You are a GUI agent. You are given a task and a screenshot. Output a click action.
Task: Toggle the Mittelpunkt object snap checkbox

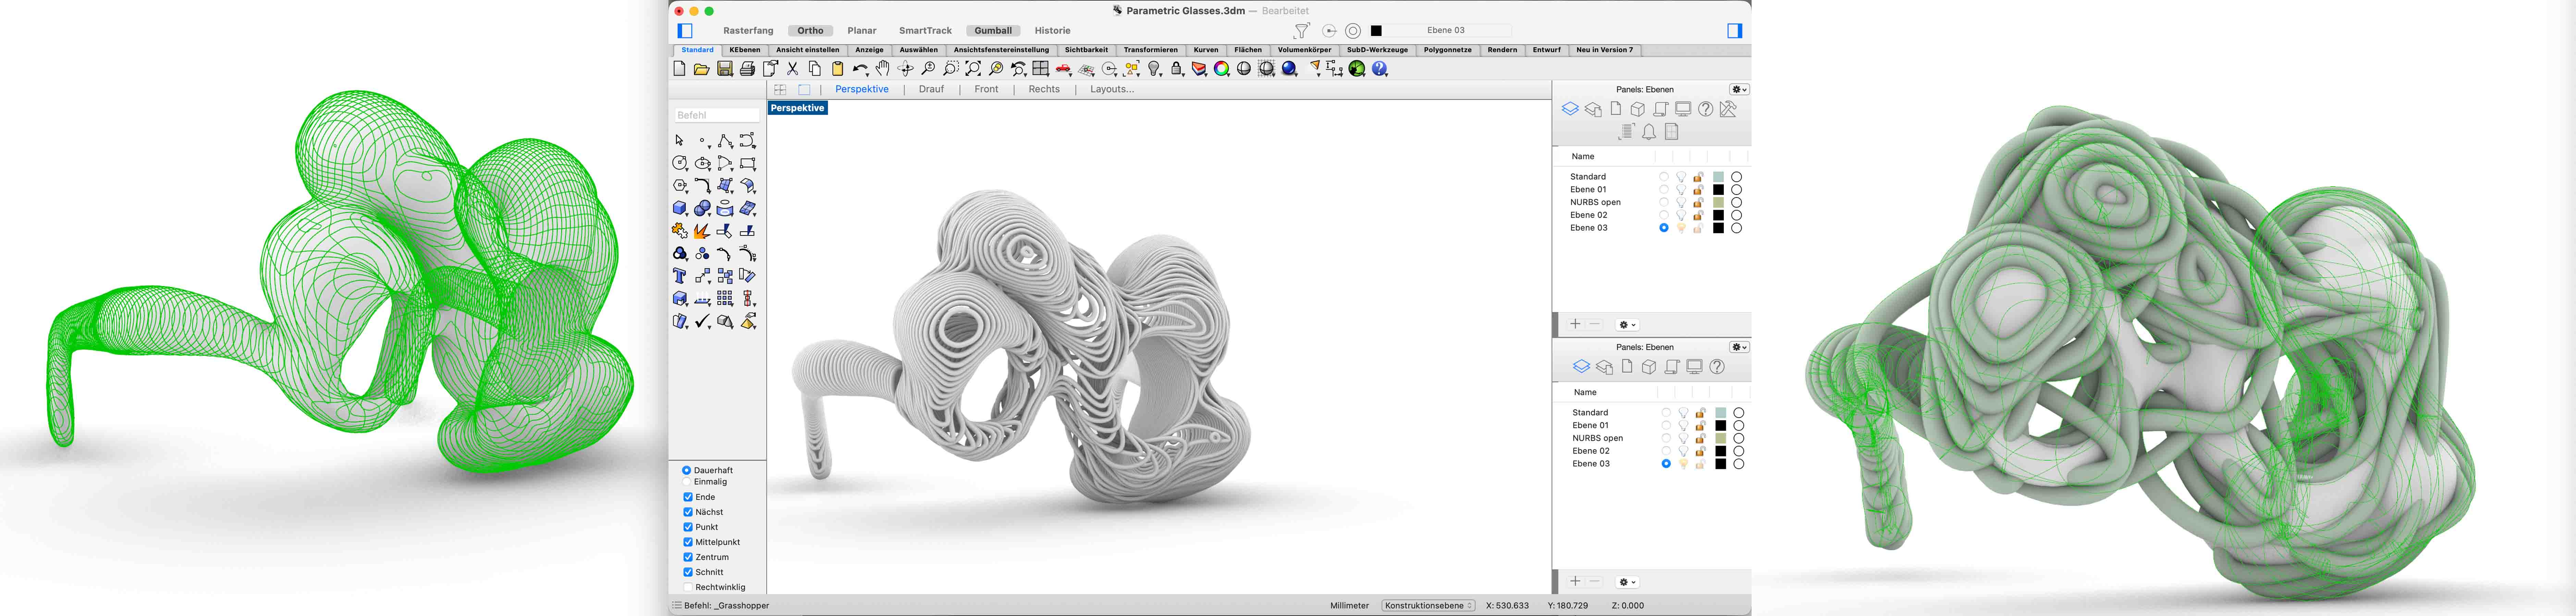[688, 542]
